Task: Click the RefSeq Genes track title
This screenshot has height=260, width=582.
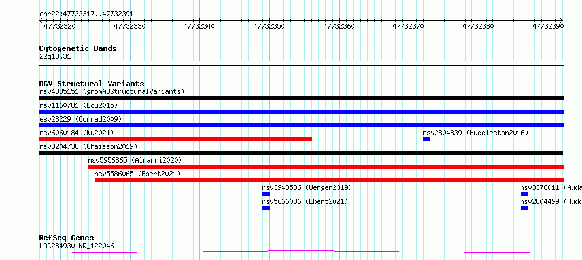Action: click(67, 238)
